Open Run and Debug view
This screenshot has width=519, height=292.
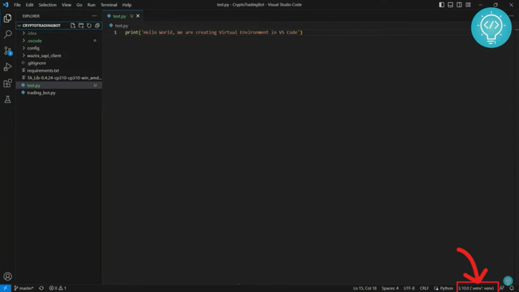tap(7, 67)
